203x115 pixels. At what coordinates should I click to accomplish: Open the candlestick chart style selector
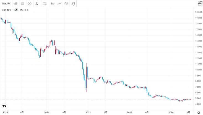pos(22,4)
